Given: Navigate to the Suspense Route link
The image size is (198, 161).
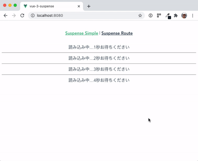Looking at the screenshot, I should pyautogui.click(x=117, y=33).
